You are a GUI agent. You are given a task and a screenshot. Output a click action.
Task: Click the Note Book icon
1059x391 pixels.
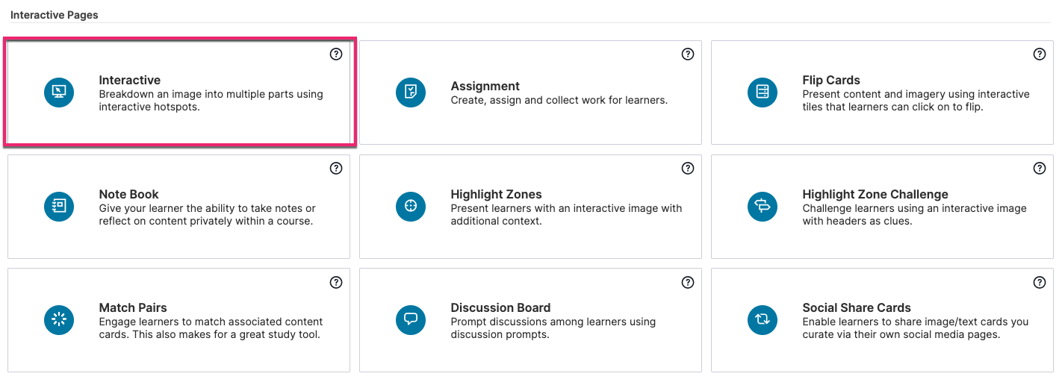pos(59,206)
